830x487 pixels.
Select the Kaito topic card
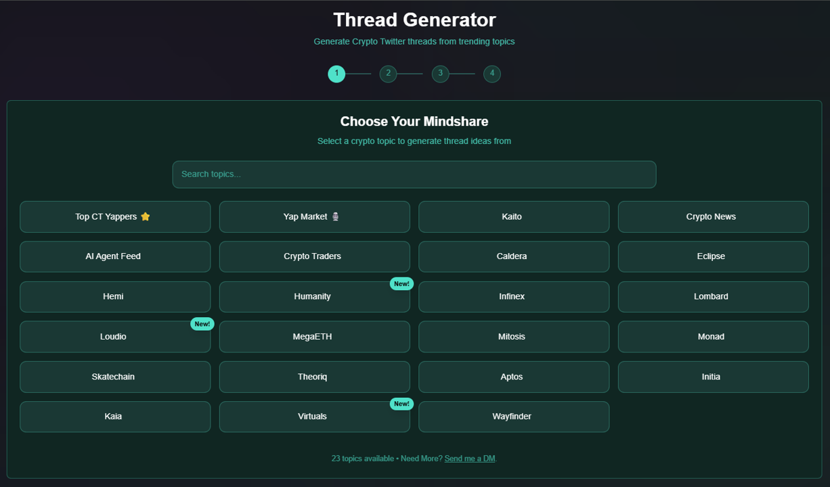click(514, 216)
